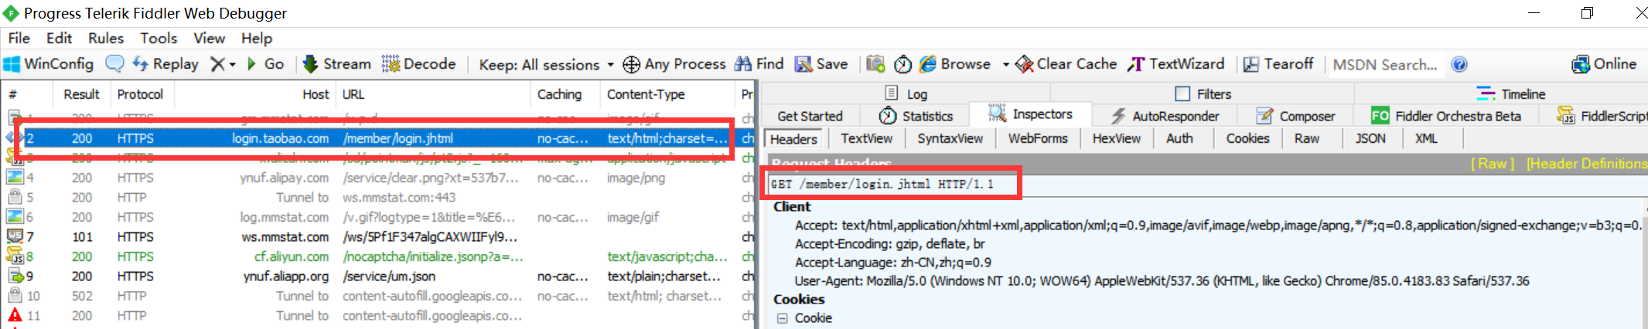
Task: Switch to the Filters tab
Action: point(1203,93)
